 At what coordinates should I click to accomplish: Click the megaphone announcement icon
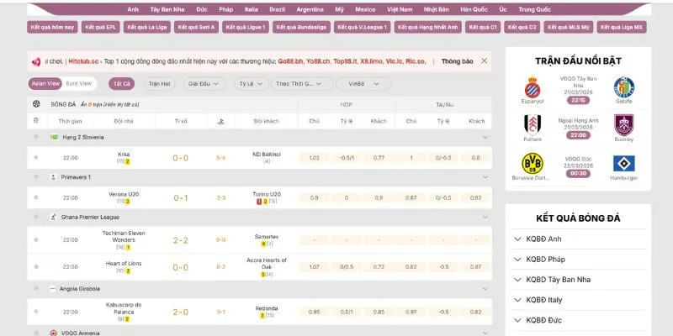36,62
